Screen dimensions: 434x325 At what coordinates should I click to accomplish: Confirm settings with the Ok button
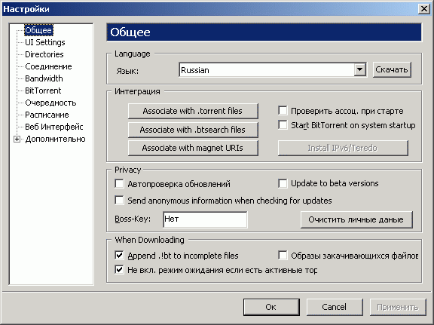click(x=271, y=307)
